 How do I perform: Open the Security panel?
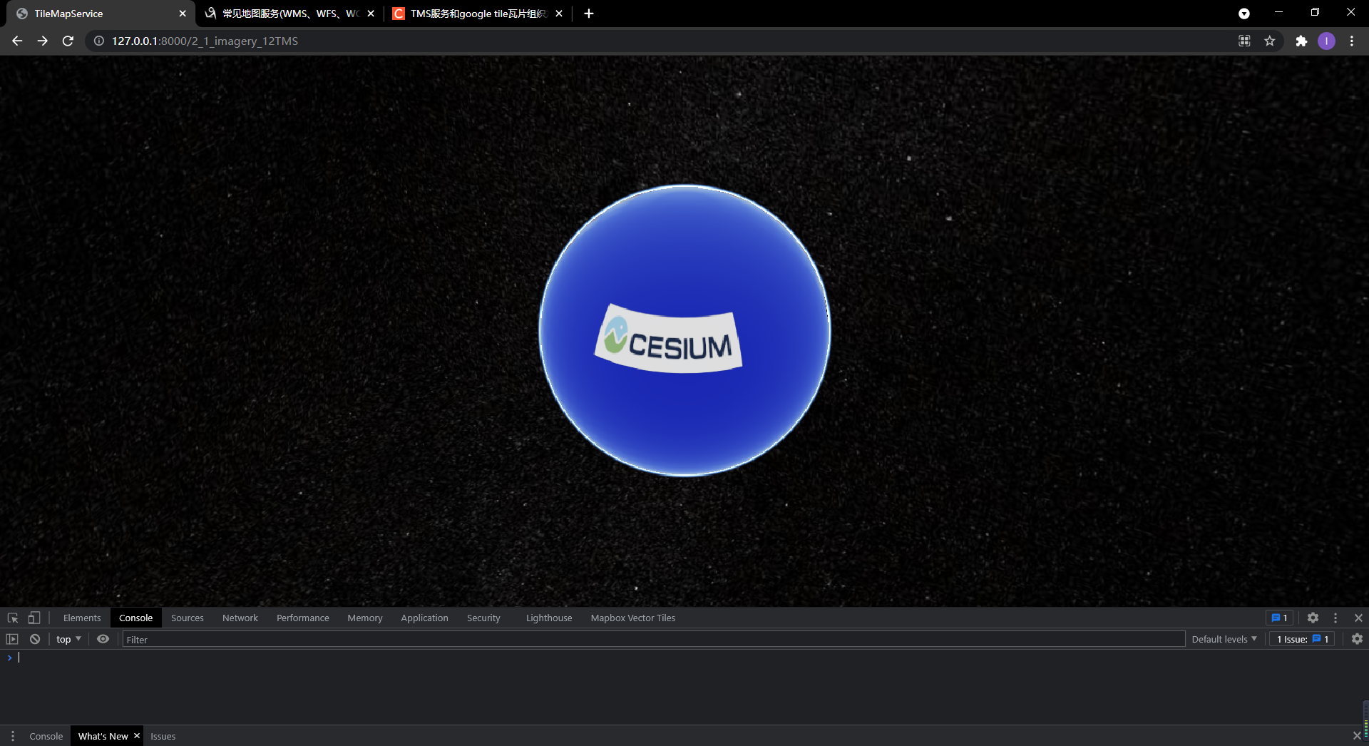pos(483,618)
